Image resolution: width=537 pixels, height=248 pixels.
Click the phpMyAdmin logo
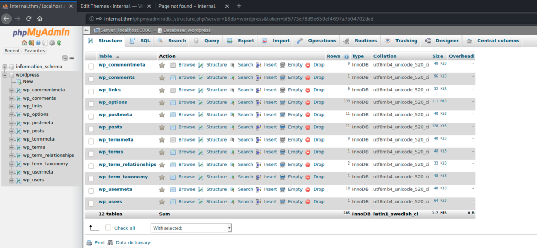(41, 33)
